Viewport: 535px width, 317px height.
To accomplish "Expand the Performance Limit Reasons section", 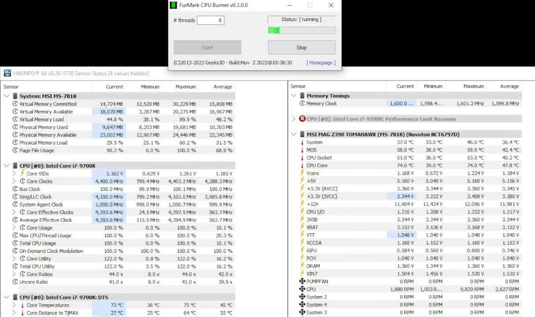I will point(294,119).
